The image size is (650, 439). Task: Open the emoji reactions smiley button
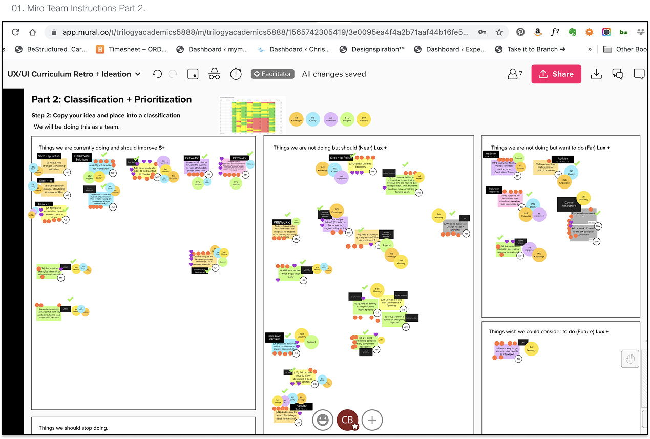pyautogui.click(x=323, y=420)
